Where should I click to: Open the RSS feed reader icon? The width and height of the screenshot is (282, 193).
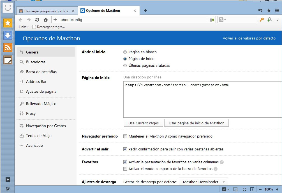(x=8, y=48)
